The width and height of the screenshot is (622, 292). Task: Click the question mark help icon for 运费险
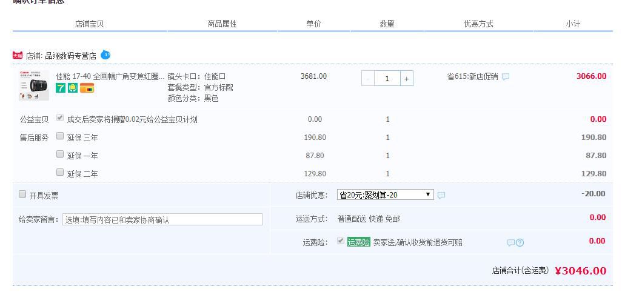[x=520, y=242]
